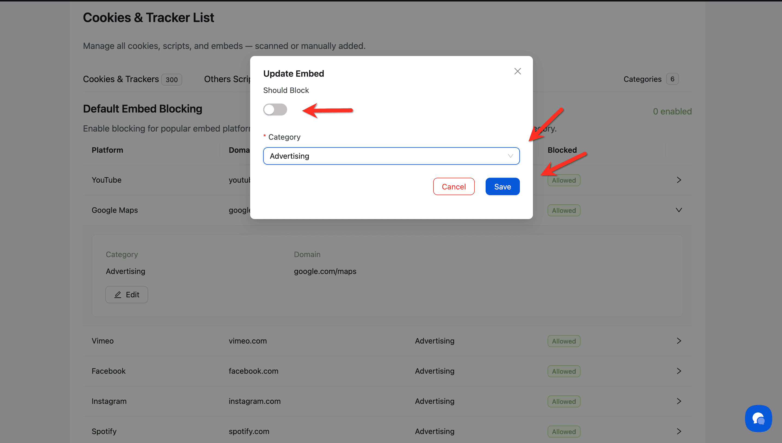Click the dropdown arrow in Category field
The width and height of the screenshot is (782, 443).
(x=510, y=156)
